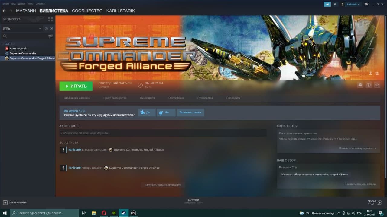
Task: Open friends who play icon in banner
Action: coord(371,73)
